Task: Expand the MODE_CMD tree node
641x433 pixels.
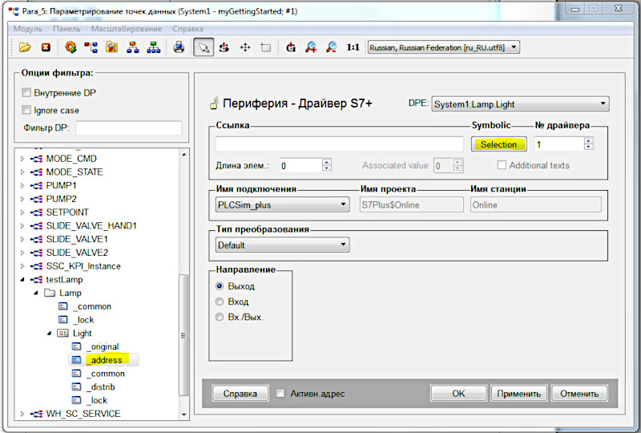Action: click(x=22, y=159)
